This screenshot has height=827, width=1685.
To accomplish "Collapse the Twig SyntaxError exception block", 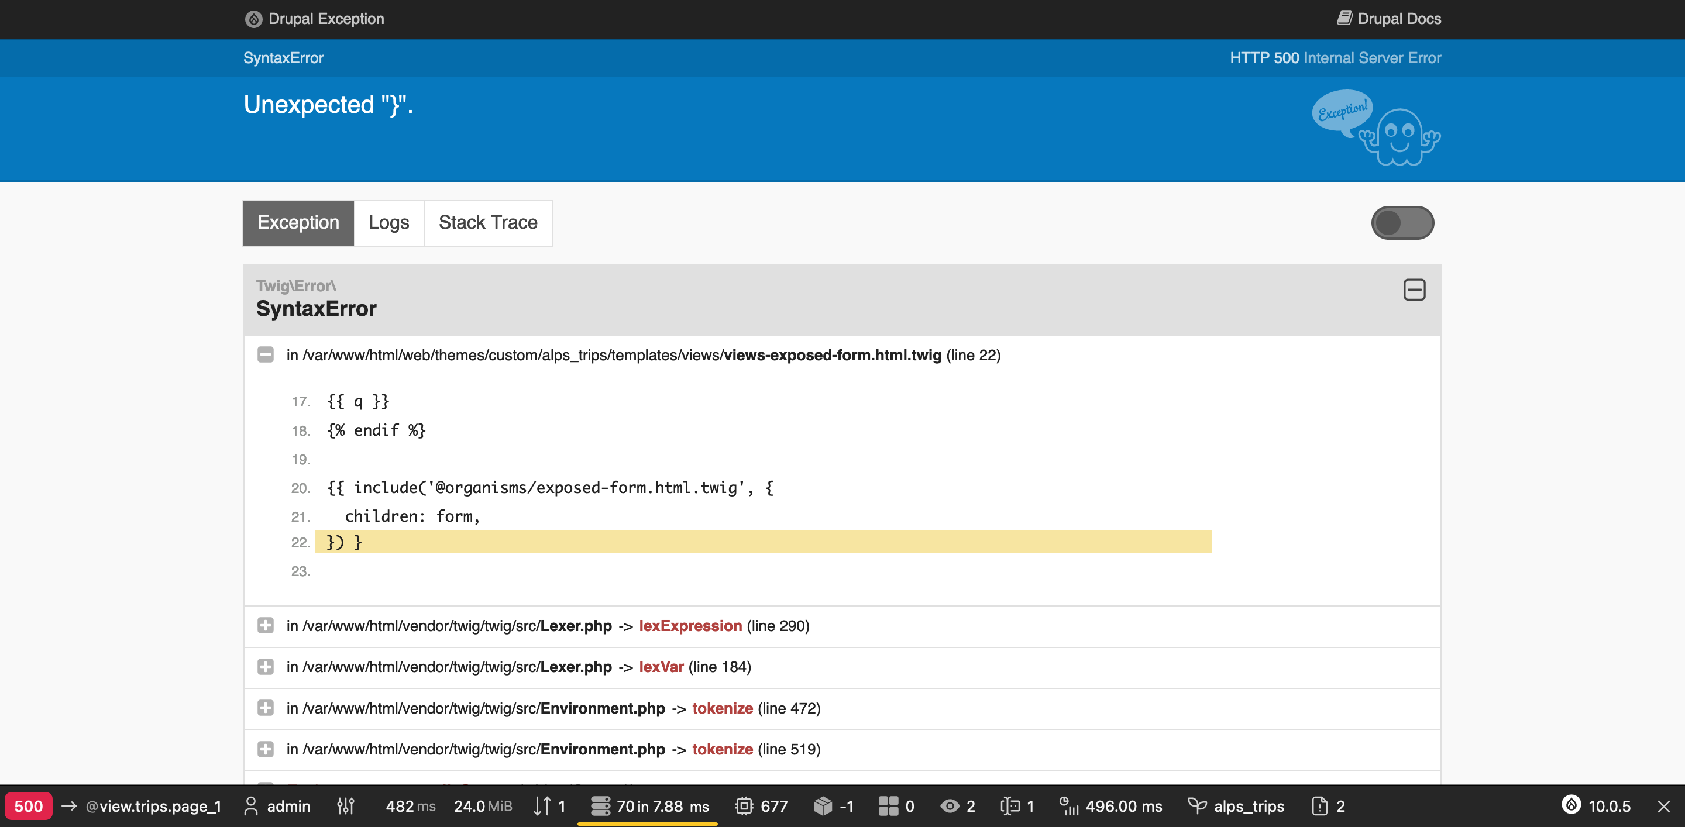I will tap(1414, 290).
